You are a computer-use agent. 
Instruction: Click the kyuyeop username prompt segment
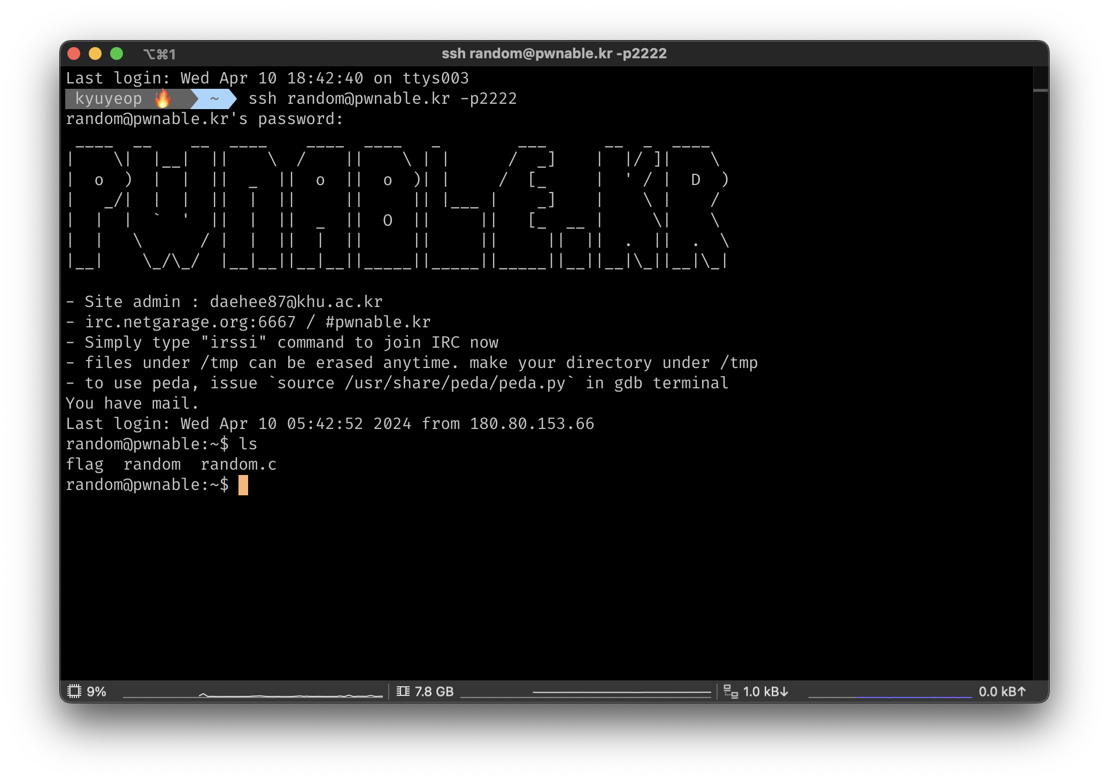tap(109, 98)
